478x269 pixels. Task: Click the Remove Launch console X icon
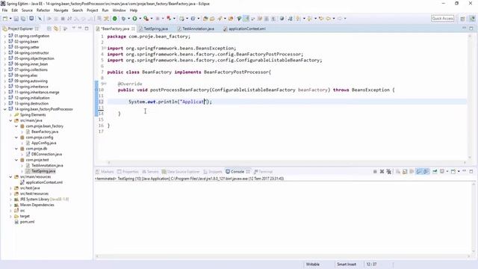pos(382,171)
